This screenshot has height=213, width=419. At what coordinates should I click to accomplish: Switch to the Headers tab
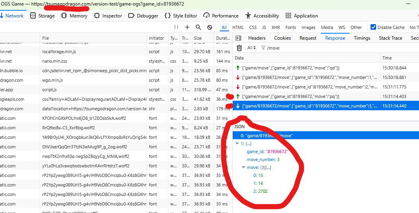pyautogui.click(x=257, y=38)
